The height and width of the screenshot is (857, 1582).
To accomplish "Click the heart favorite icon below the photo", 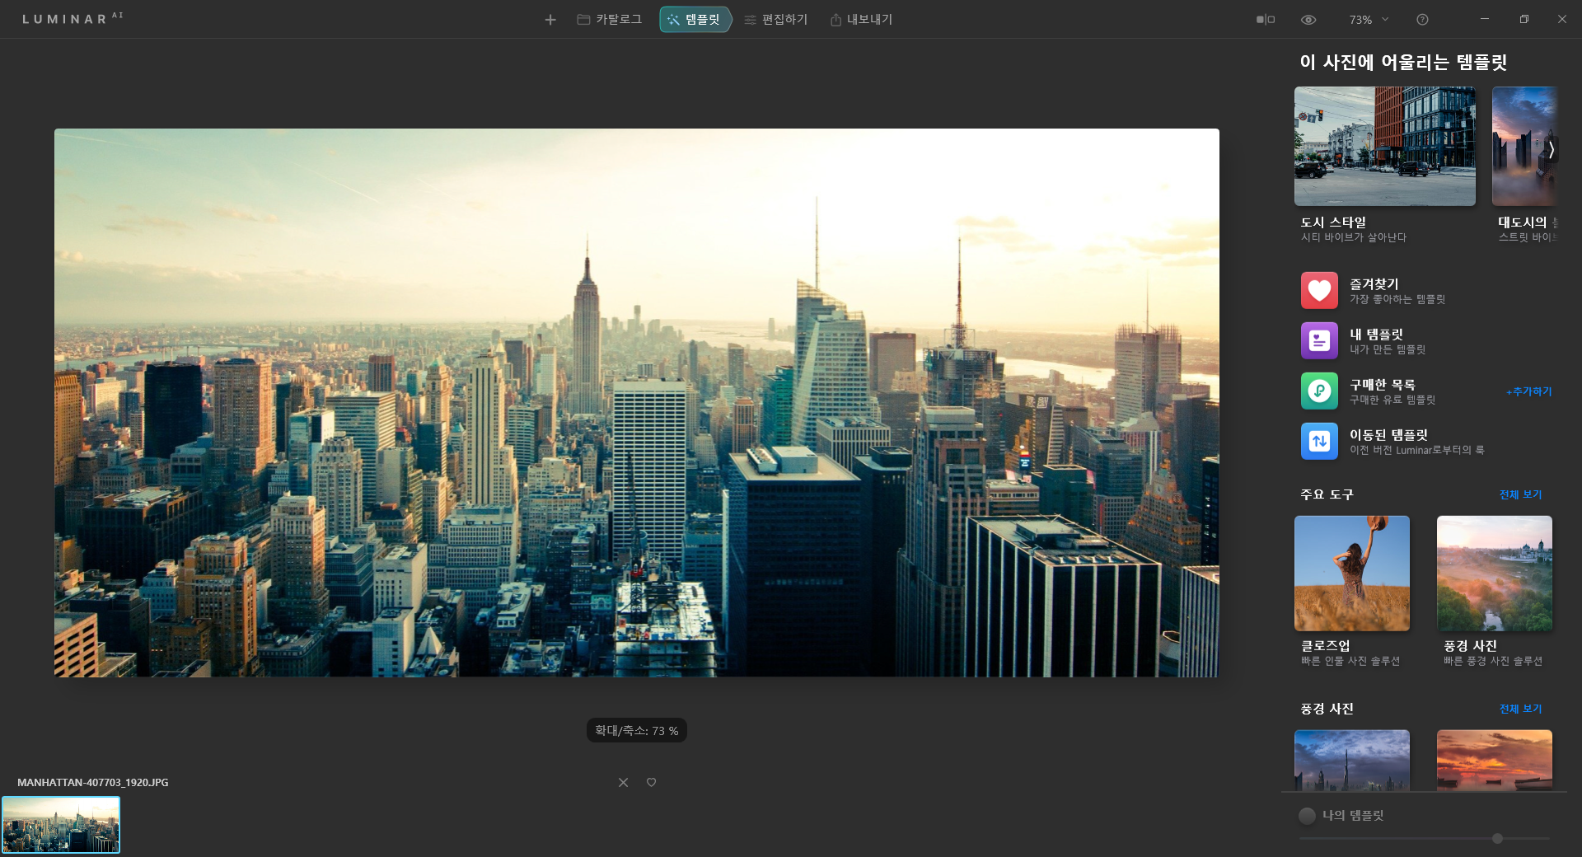I will tap(651, 782).
